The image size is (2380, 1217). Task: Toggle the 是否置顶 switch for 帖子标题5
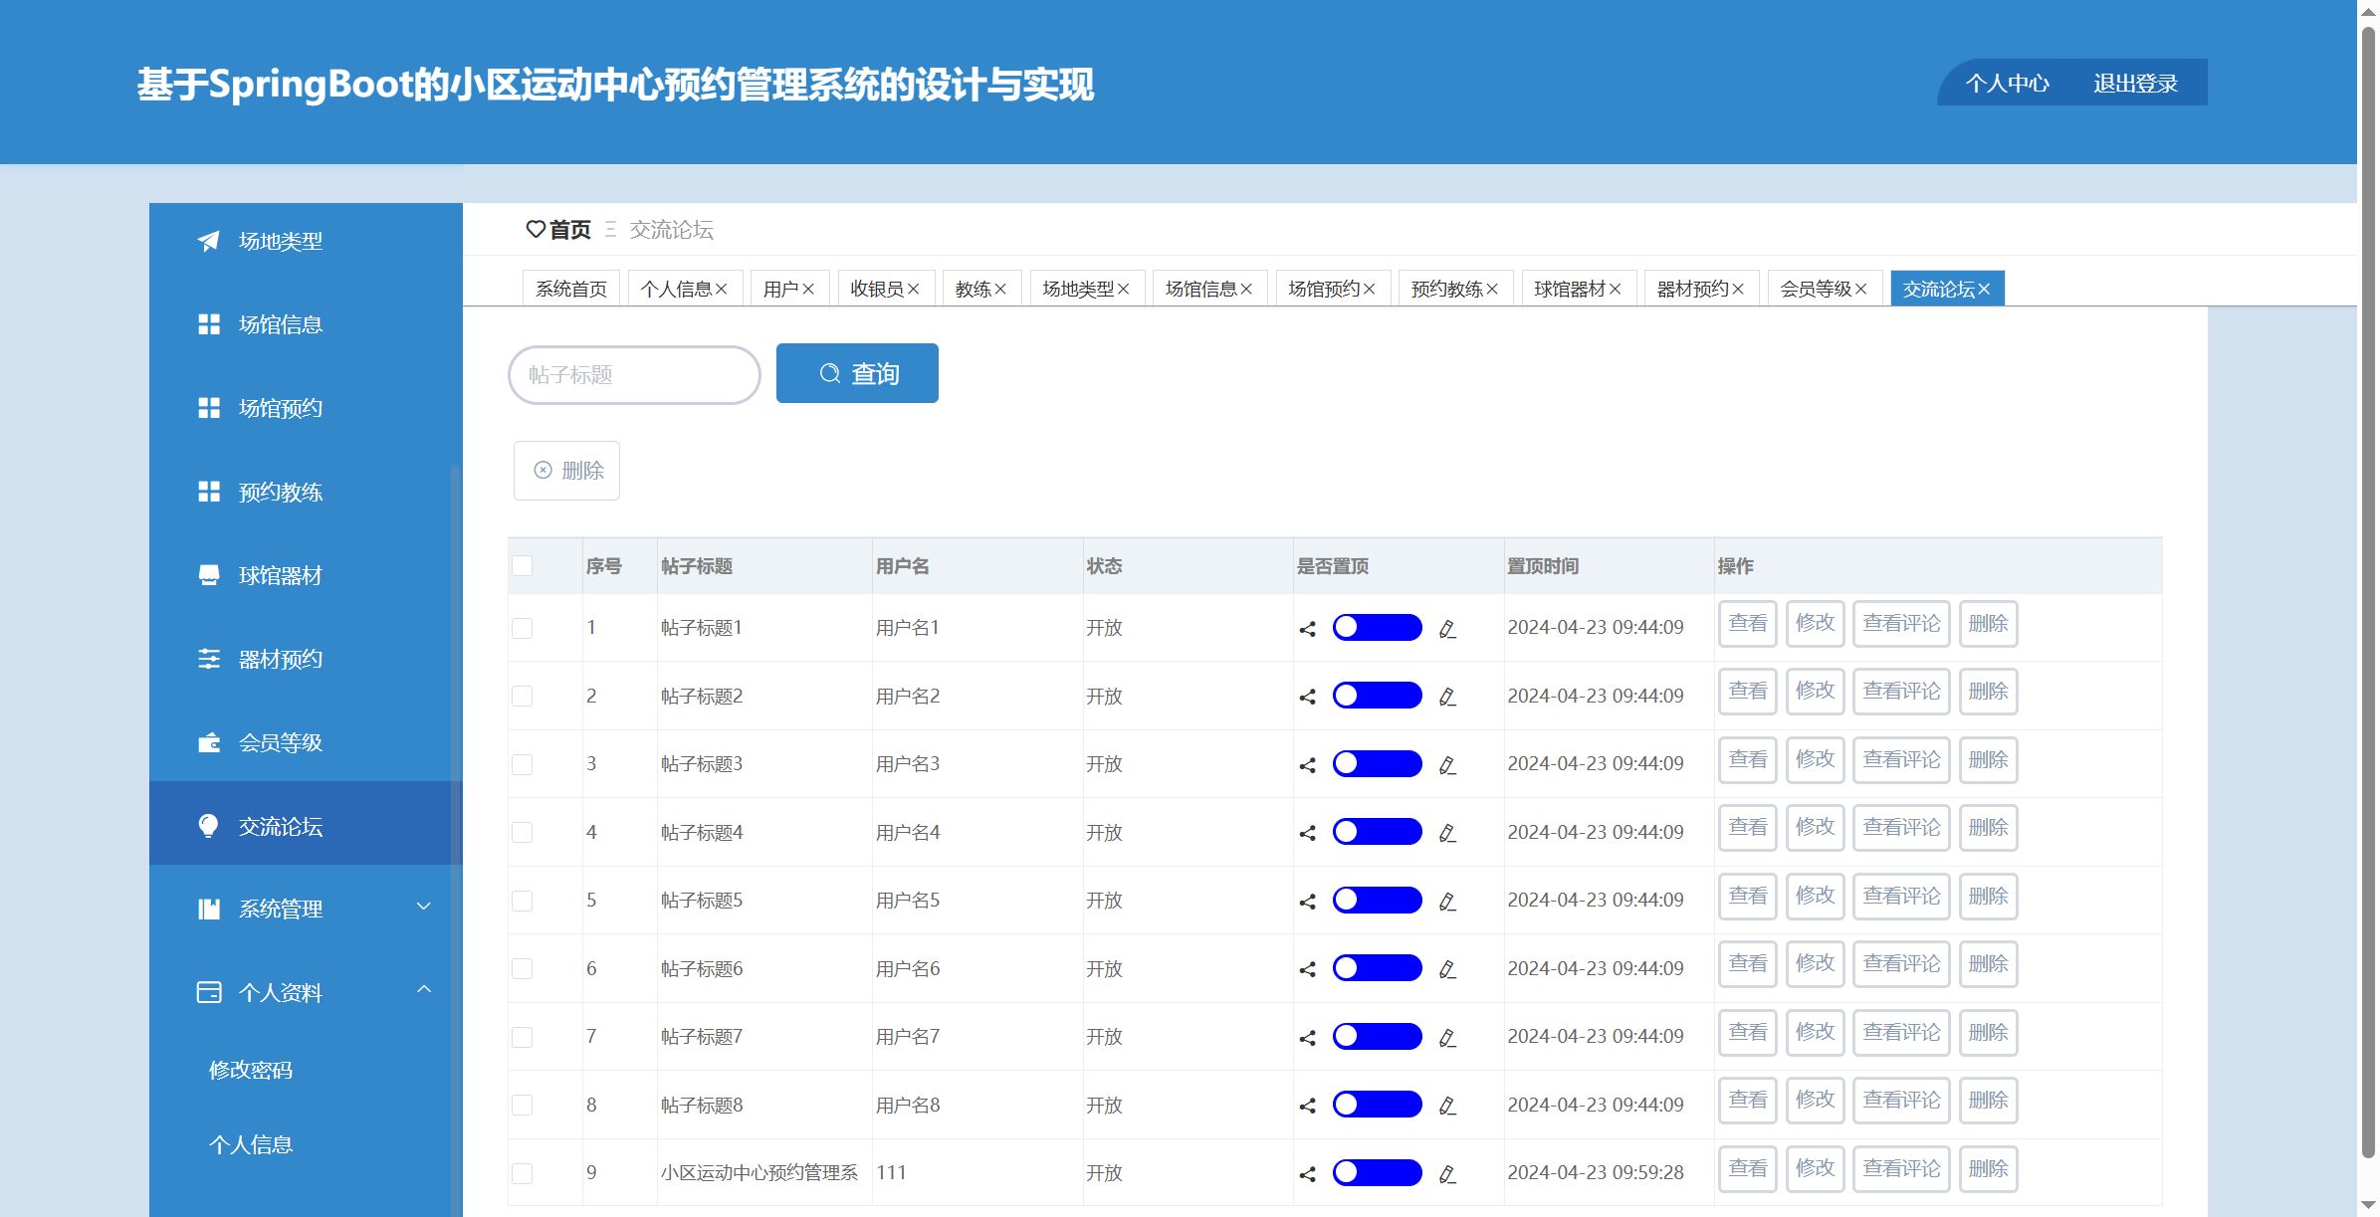click(x=1377, y=900)
